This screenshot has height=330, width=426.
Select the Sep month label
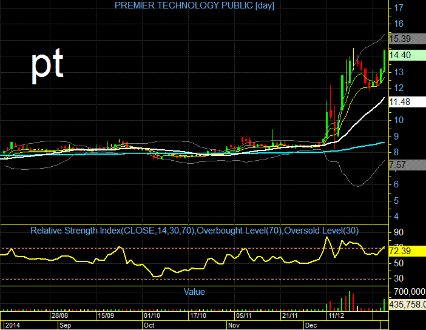click(65, 325)
